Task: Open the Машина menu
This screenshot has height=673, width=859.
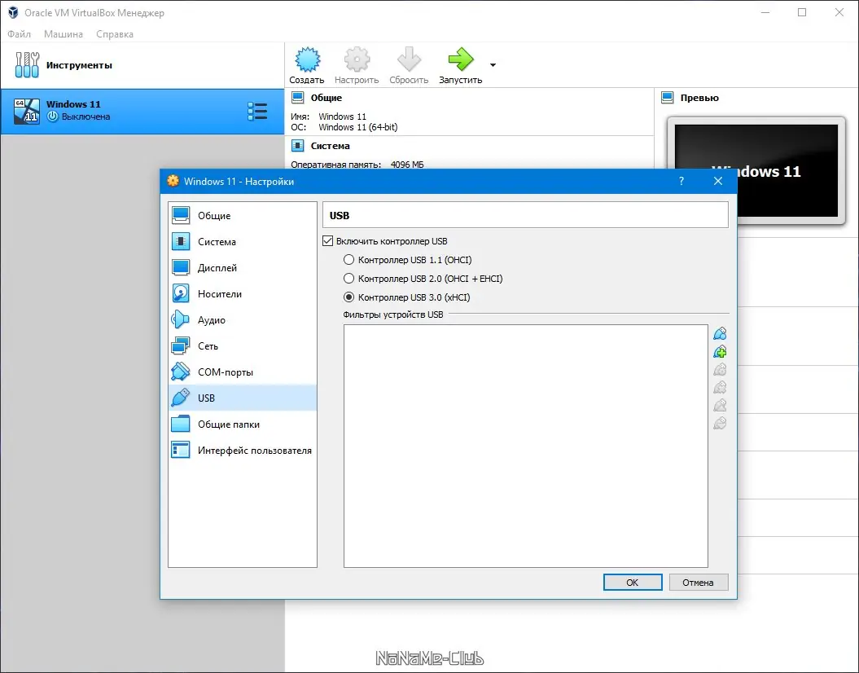Action: [x=64, y=34]
